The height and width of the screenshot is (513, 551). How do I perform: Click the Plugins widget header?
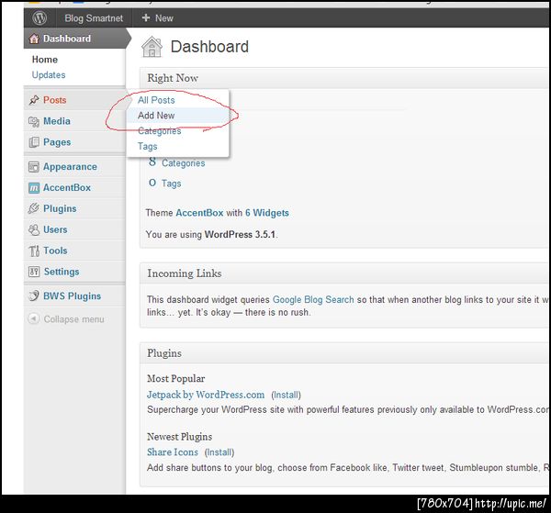[x=345, y=353]
